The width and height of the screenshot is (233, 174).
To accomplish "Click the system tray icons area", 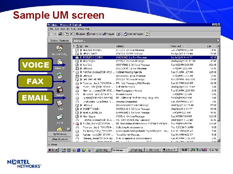I will tap(194, 150).
